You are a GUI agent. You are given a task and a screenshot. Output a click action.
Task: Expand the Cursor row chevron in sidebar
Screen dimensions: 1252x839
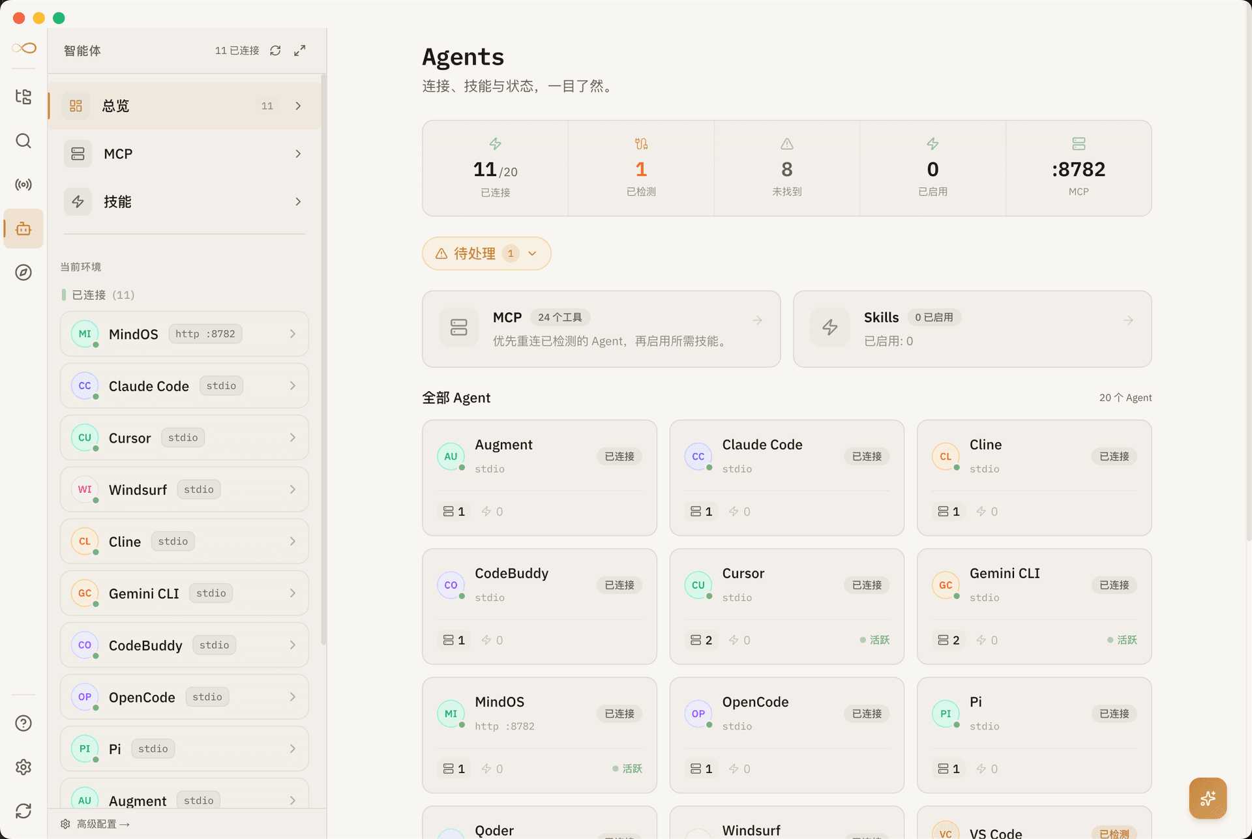(x=293, y=437)
